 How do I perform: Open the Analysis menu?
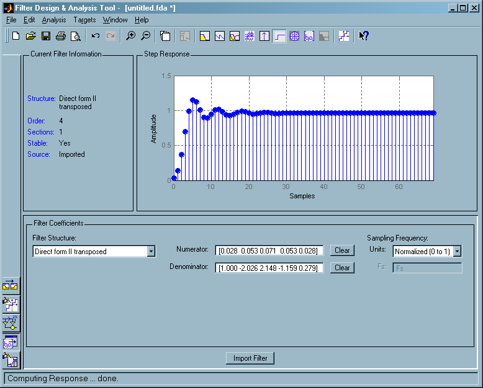click(x=54, y=20)
